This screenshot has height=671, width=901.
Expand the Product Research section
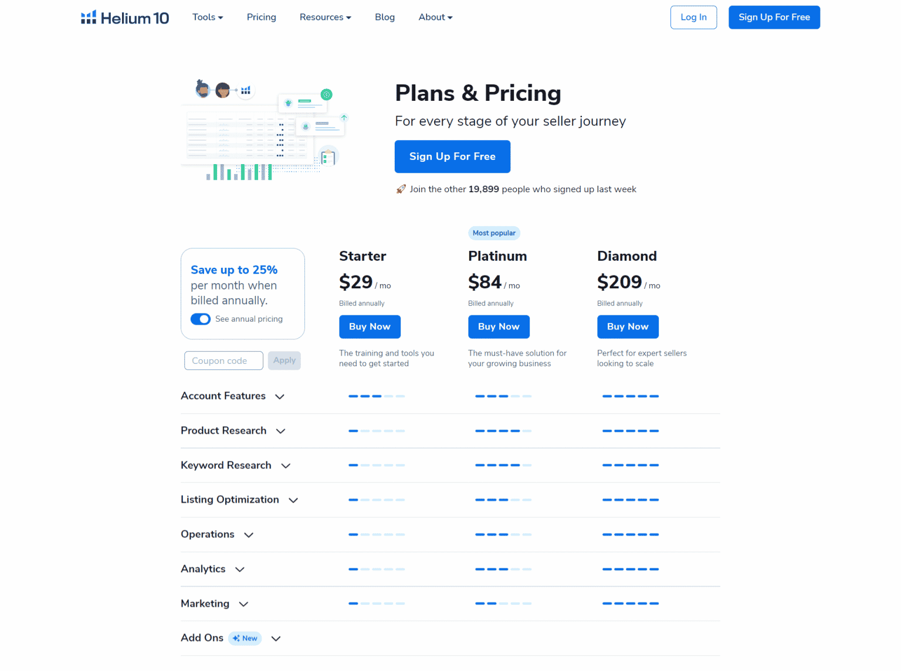pos(280,431)
